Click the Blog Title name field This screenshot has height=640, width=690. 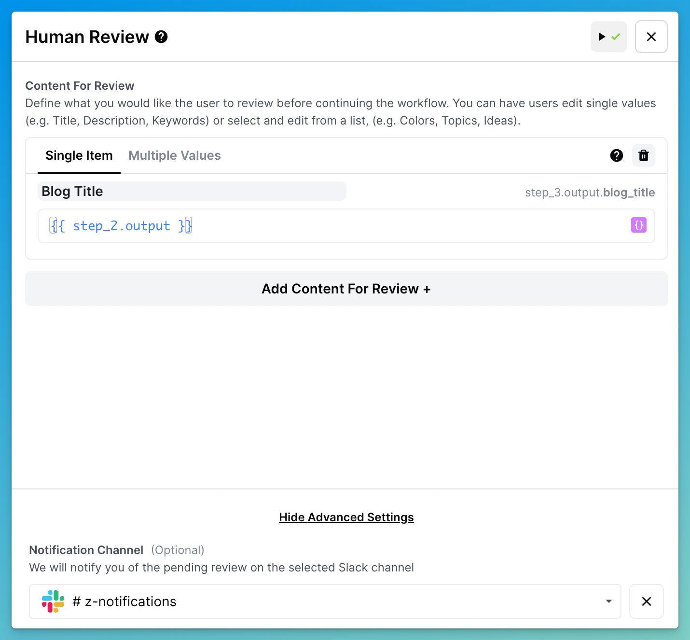[x=192, y=192]
